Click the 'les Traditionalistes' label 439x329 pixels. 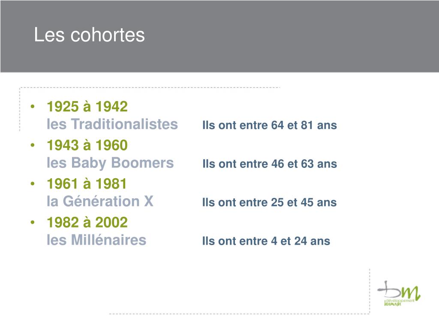click(112, 124)
